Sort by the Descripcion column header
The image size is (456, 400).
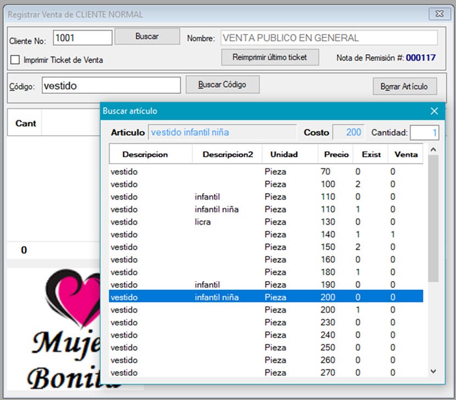(x=145, y=155)
